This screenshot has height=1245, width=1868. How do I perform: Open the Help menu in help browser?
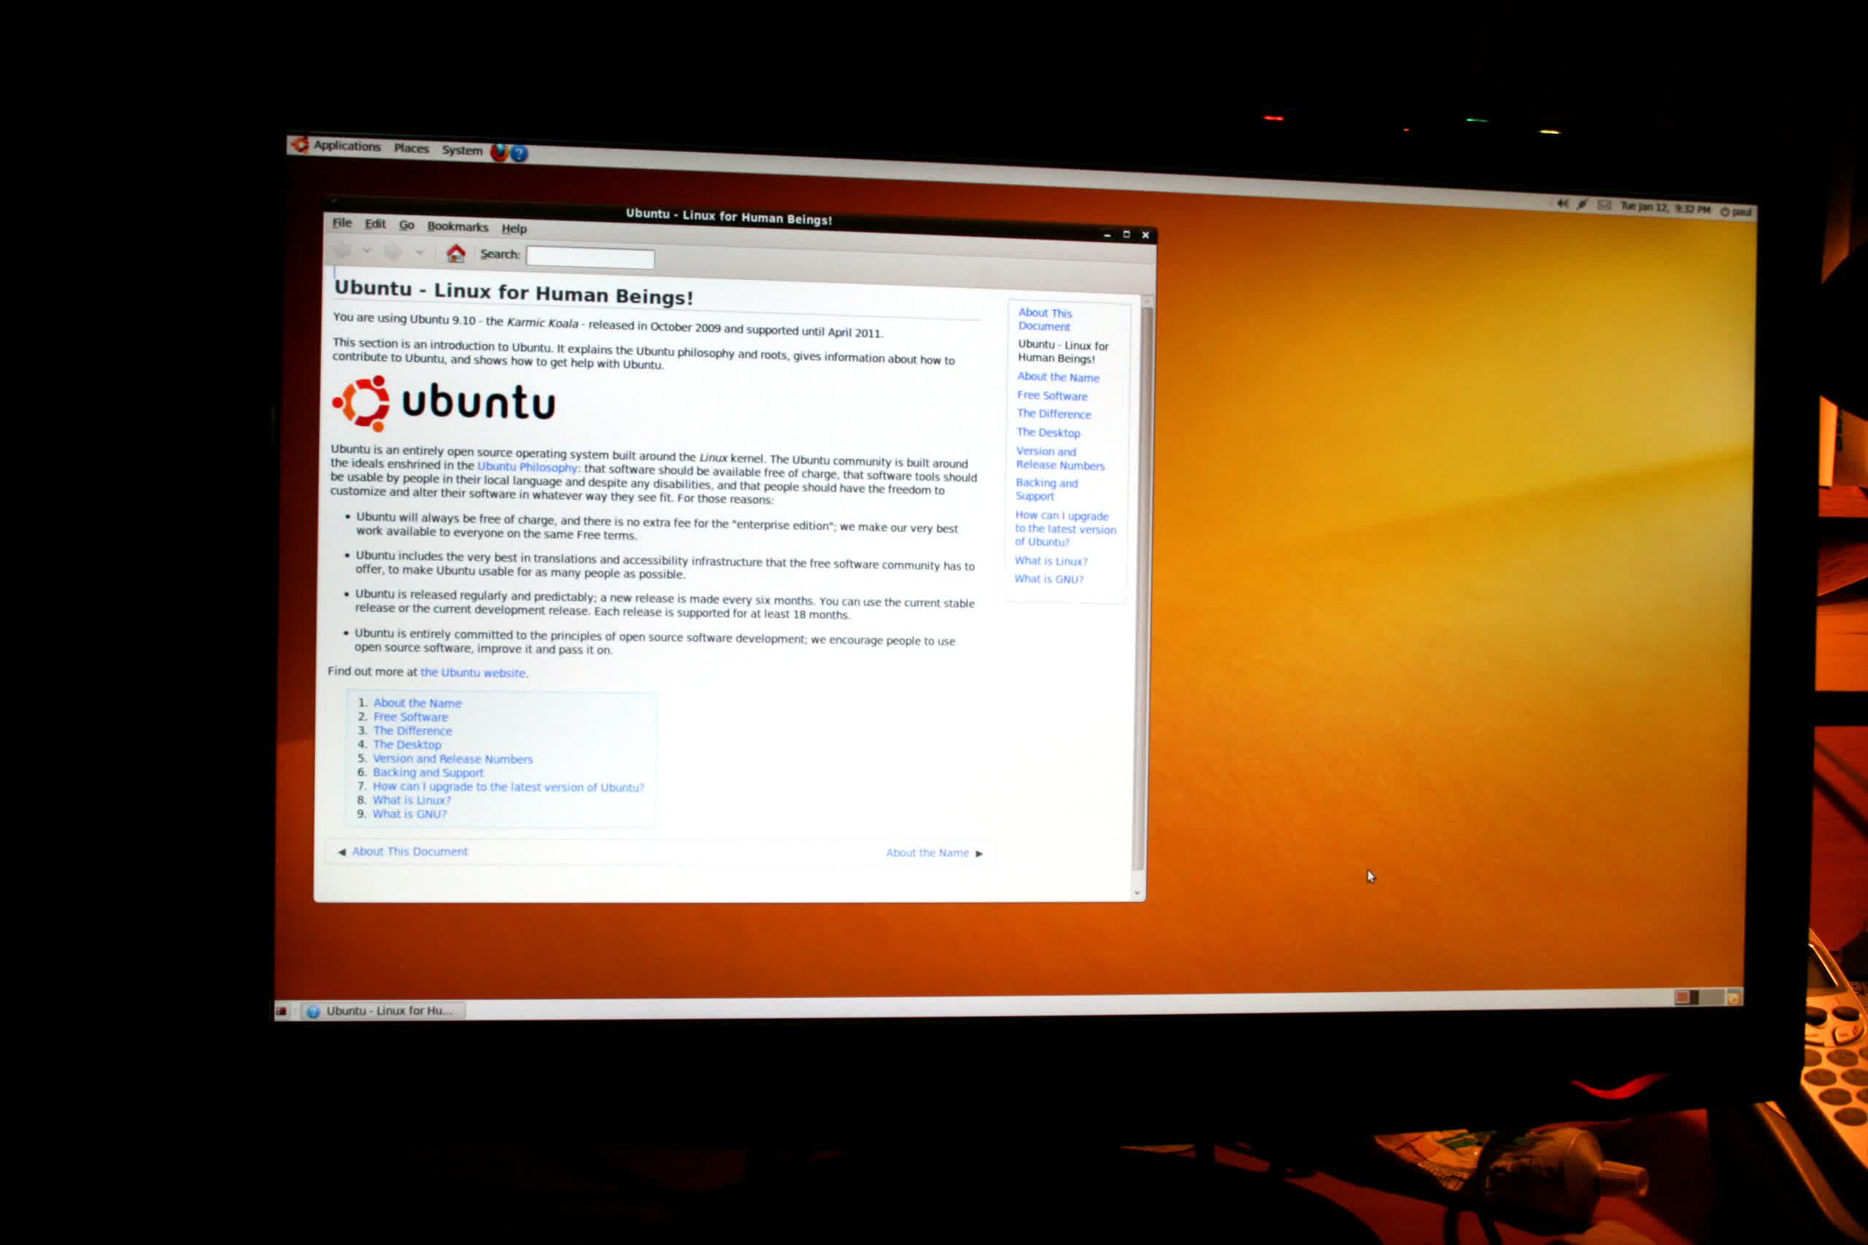click(x=514, y=229)
